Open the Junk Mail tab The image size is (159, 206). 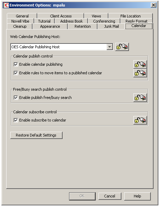[111, 26]
